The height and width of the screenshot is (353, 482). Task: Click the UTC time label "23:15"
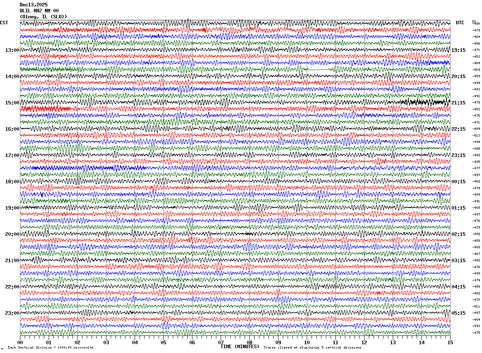click(x=458, y=155)
